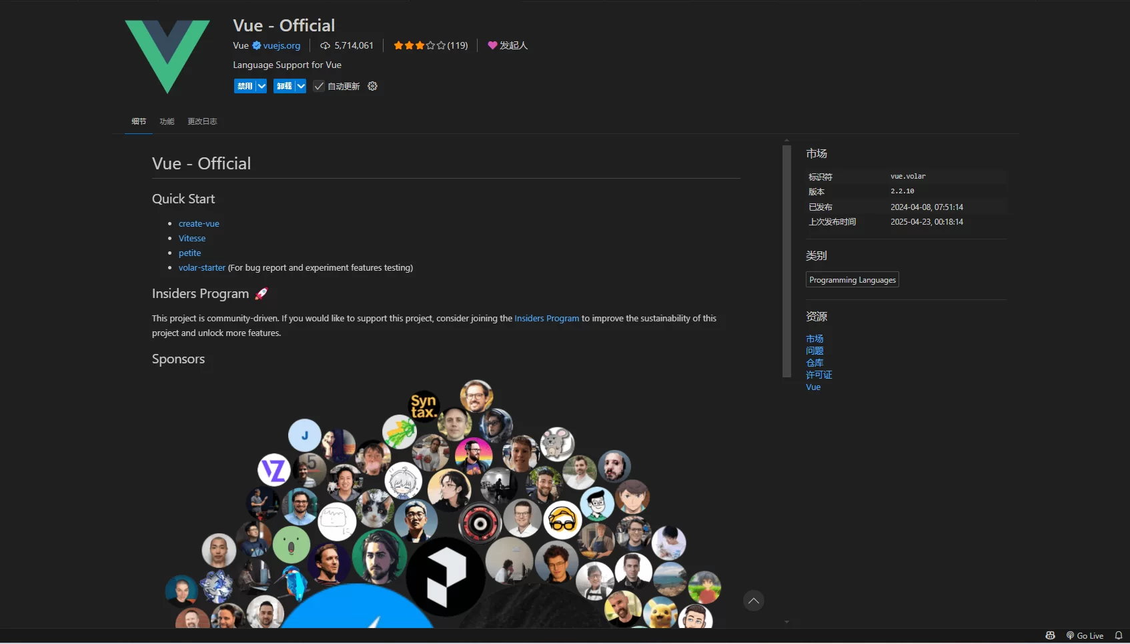Click the Vue green V extension logo
Viewport: 1130px width, 644px height.
coord(167,57)
